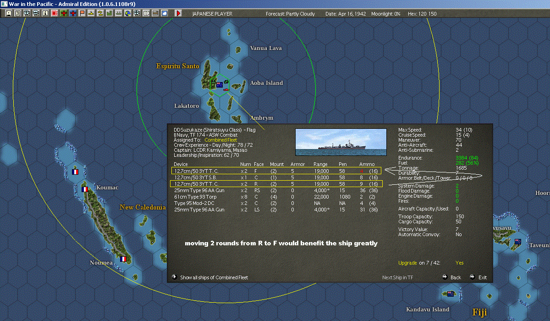
Task: Click the arrow bullet beside Back
Action: tap(445, 277)
